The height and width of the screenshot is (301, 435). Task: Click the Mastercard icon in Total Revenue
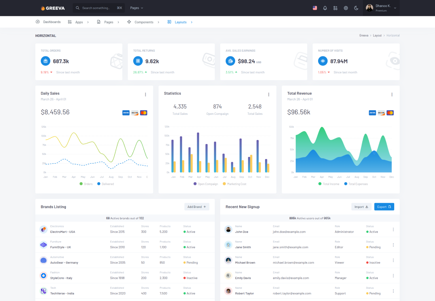(x=390, y=113)
